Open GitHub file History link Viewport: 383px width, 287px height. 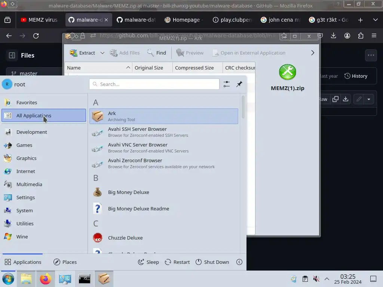pos(356,76)
